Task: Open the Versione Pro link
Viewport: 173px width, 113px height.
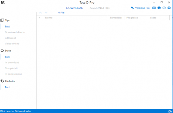Action: point(142,8)
